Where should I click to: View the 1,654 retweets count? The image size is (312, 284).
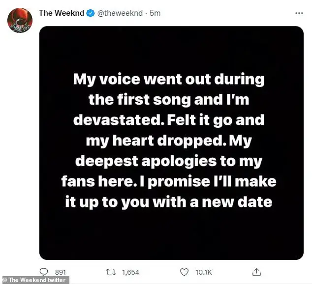[130, 272]
